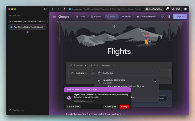Click the Take over button
This screenshot has width=195, height=121.
click(110, 107)
